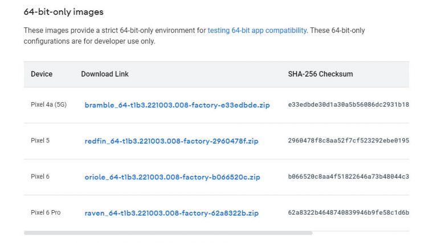The height and width of the screenshot is (243, 433).
Task: Click the 64-bit-only images heading
Action: coord(63,12)
